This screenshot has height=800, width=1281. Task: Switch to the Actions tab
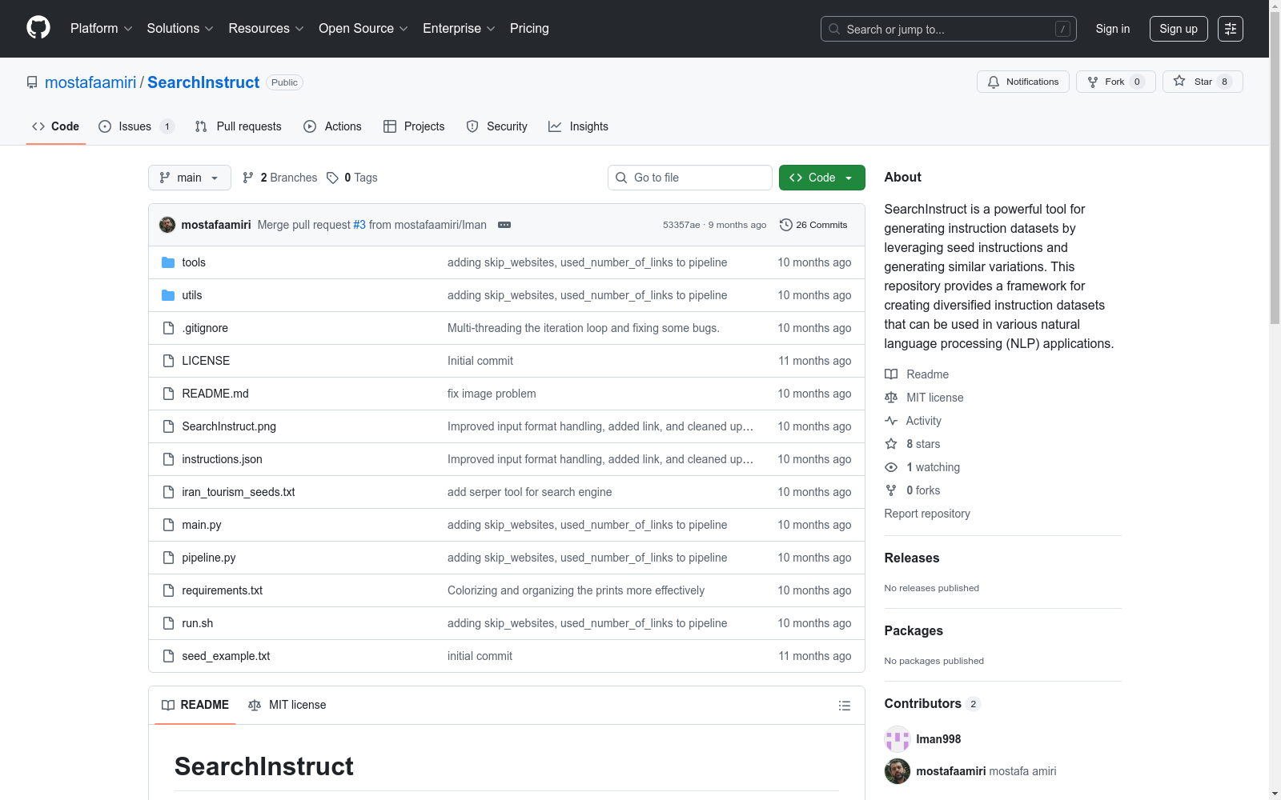(x=332, y=126)
